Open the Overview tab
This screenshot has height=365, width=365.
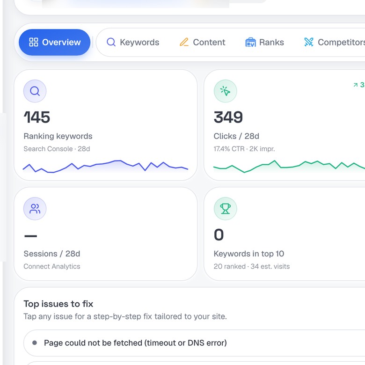tap(54, 42)
